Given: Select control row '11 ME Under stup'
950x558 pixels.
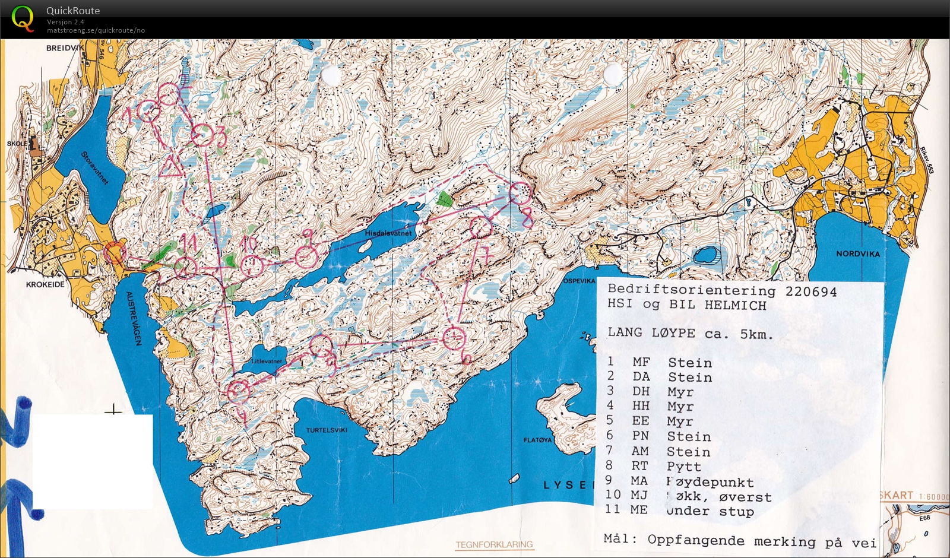Looking at the screenshot, I should (680, 510).
